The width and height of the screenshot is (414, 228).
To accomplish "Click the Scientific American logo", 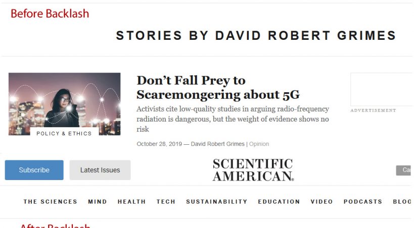I will pyautogui.click(x=253, y=170).
